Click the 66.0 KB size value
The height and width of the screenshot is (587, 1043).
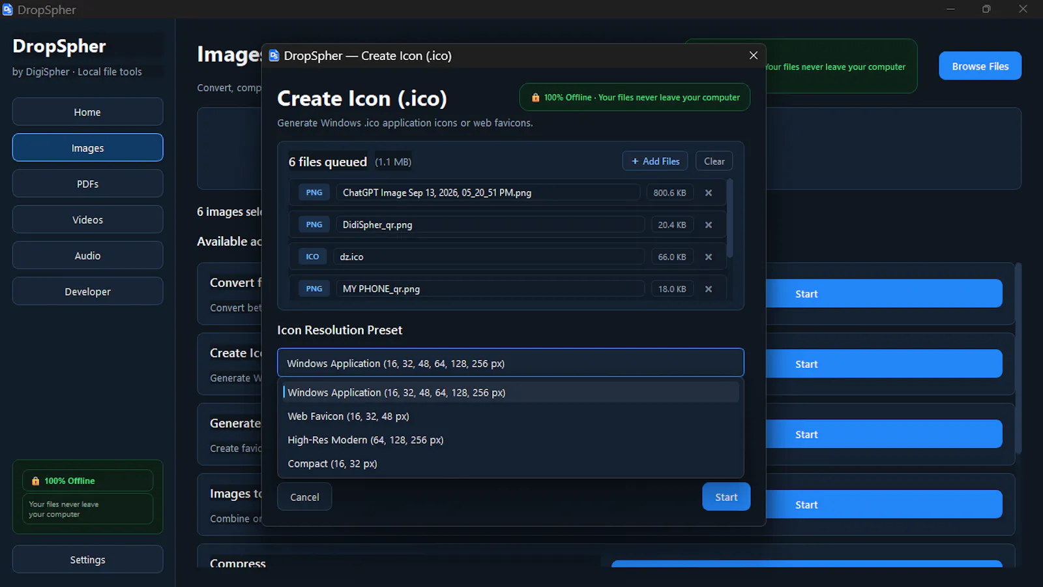672,257
